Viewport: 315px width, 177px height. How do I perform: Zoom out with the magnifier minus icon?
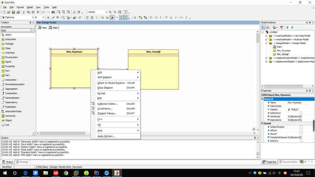[115, 12]
